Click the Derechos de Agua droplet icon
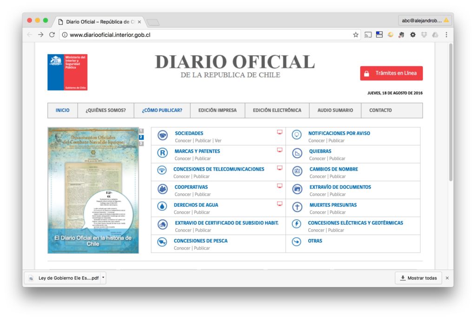This screenshot has width=476, height=319. (162, 206)
